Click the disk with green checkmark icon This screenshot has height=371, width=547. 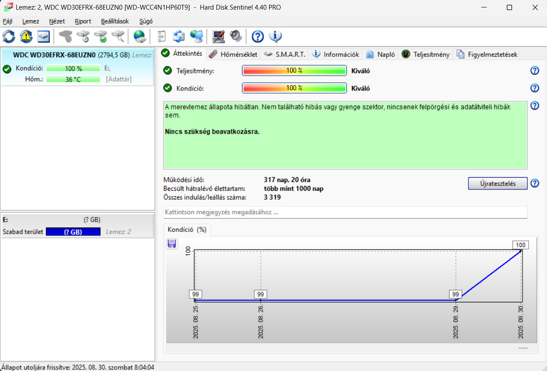100,36
